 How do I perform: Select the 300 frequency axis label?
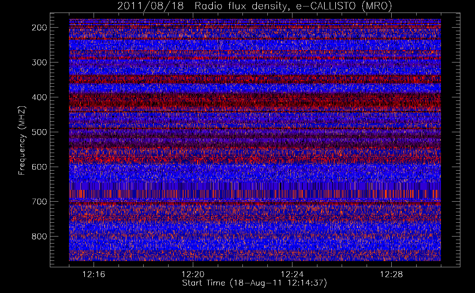(39, 62)
